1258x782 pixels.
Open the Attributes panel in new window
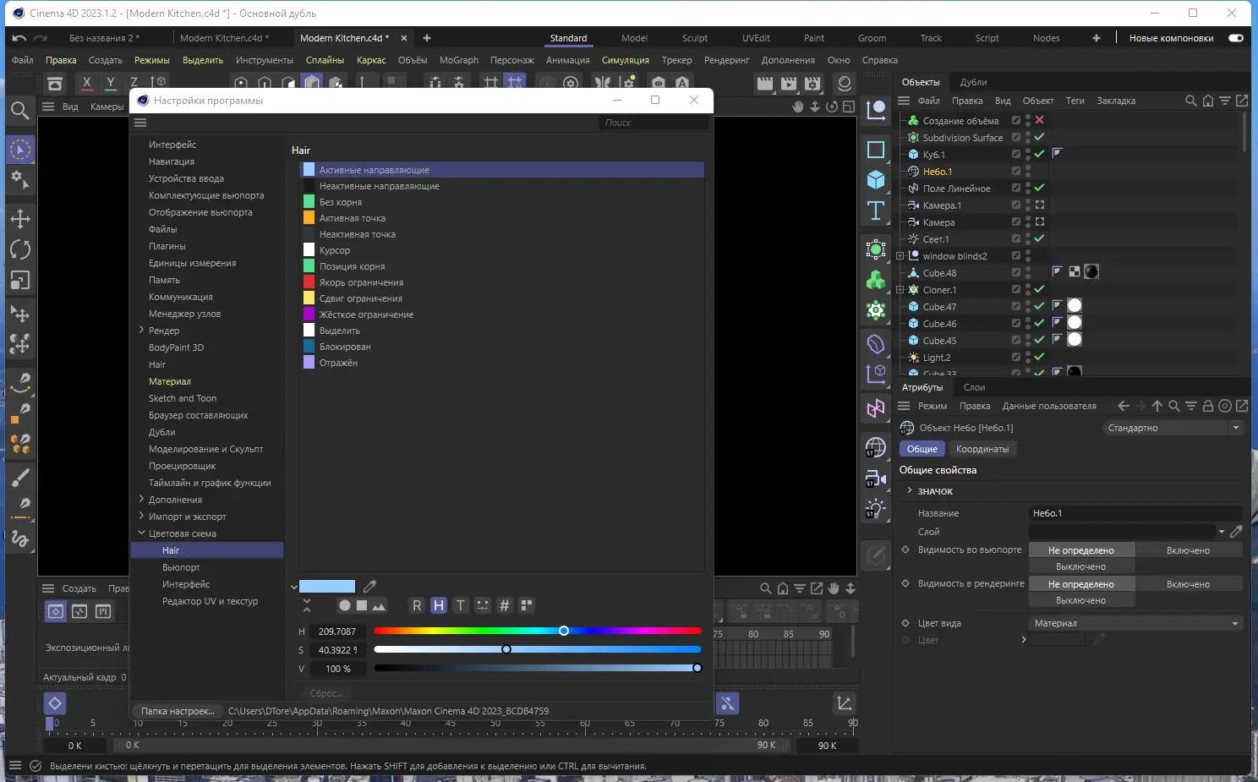[x=1242, y=406]
